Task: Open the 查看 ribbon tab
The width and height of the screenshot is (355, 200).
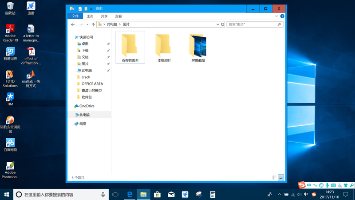Action: click(118, 16)
